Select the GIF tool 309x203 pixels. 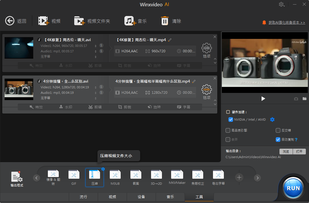(74, 177)
